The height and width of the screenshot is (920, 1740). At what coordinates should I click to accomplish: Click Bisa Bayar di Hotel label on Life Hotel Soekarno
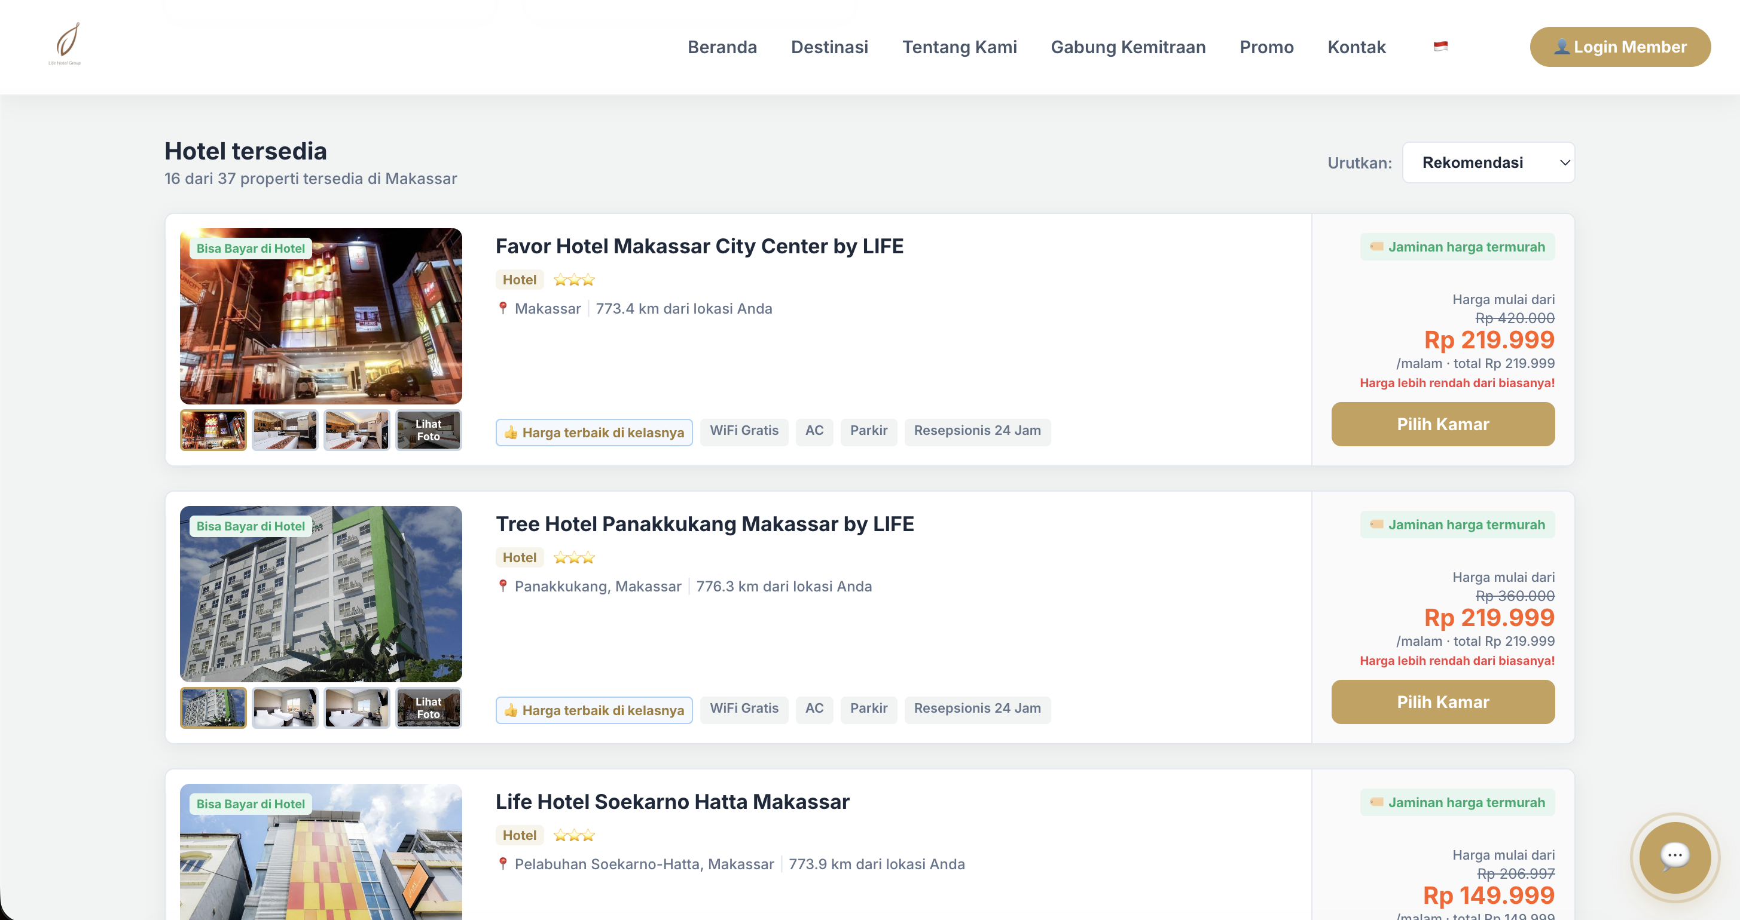coord(251,804)
